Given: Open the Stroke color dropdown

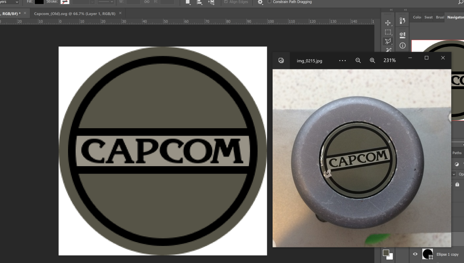Looking at the screenshot, I should 65,2.
